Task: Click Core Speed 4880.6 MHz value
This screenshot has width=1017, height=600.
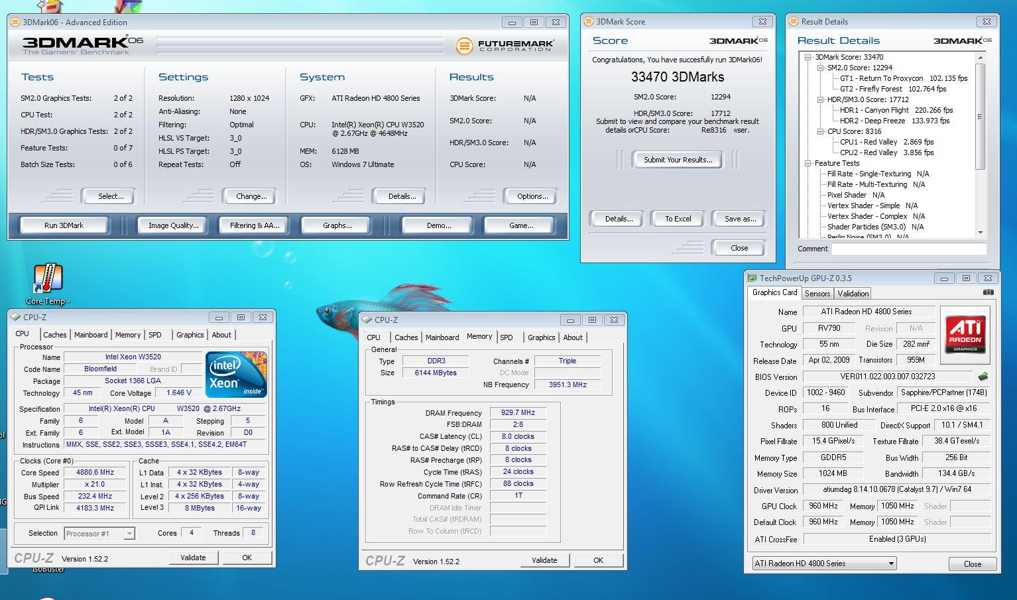Action: (x=95, y=473)
